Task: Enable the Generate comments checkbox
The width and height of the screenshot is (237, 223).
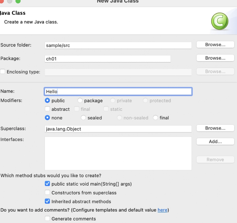Action: (x=47, y=218)
